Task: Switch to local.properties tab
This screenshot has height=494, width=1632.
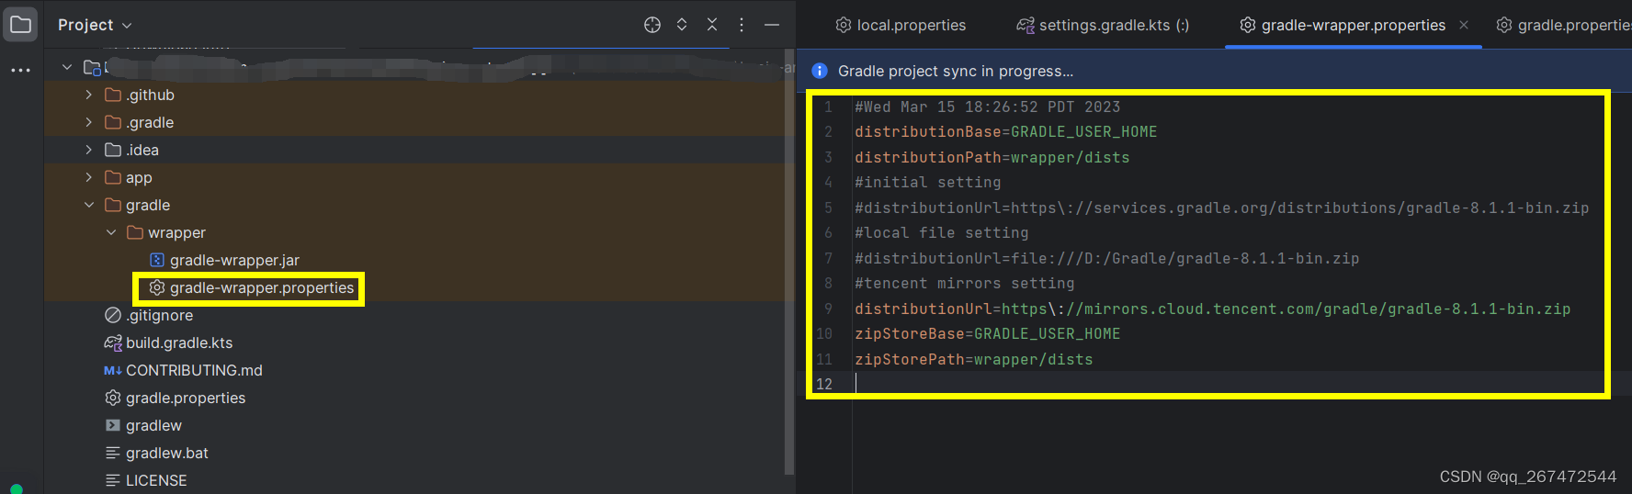Action: (x=901, y=25)
